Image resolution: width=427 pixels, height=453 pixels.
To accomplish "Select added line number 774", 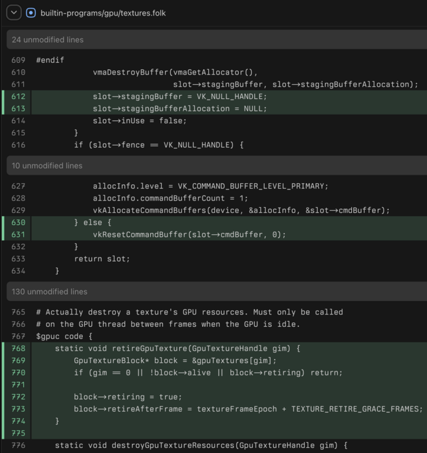I will coord(18,421).
